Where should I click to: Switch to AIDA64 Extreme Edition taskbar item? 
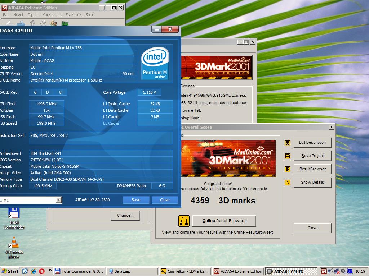point(238,271)
